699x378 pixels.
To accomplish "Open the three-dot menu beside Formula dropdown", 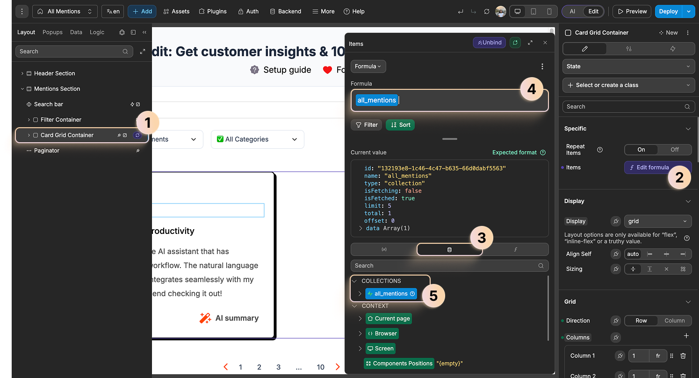I will (542, 66).
